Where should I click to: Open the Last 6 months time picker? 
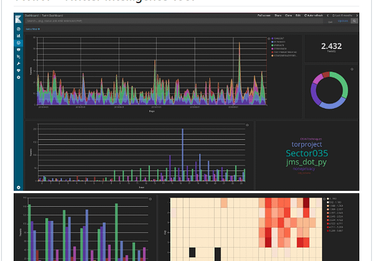click(344, 15)
